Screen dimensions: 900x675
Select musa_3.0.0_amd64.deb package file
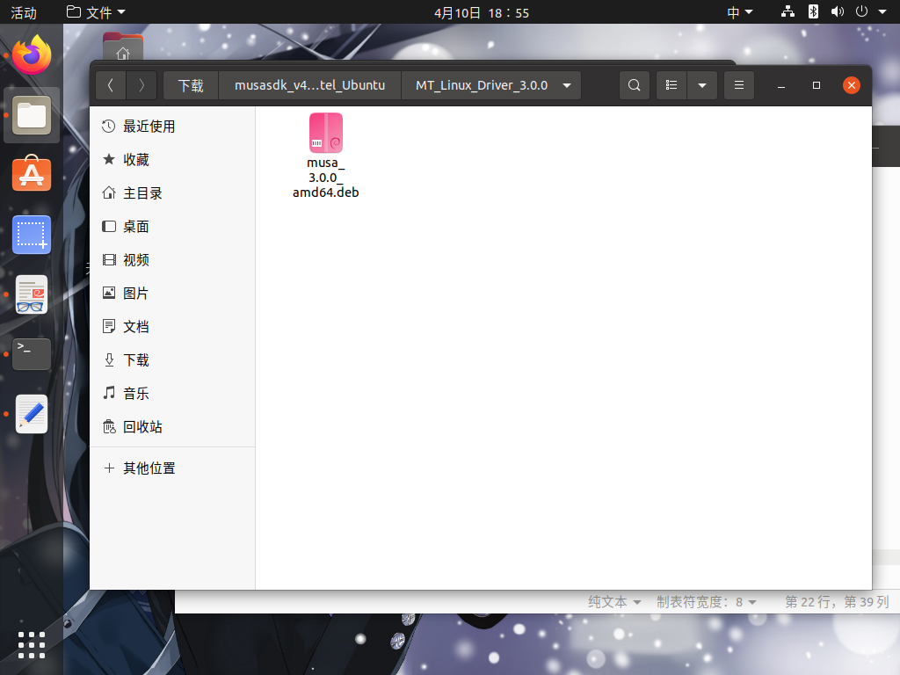[326, 155]
